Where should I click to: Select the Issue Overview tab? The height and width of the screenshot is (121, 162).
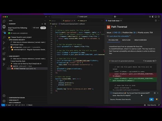click(x=140, y=40)
